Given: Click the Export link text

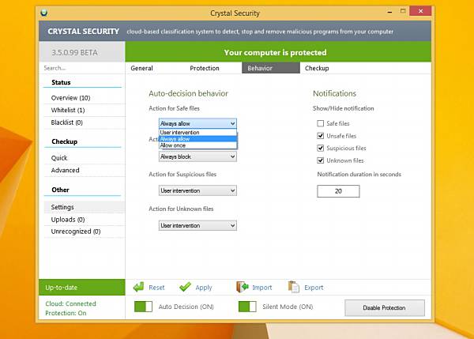Looking at the screenshot, I should coord(314,288).
